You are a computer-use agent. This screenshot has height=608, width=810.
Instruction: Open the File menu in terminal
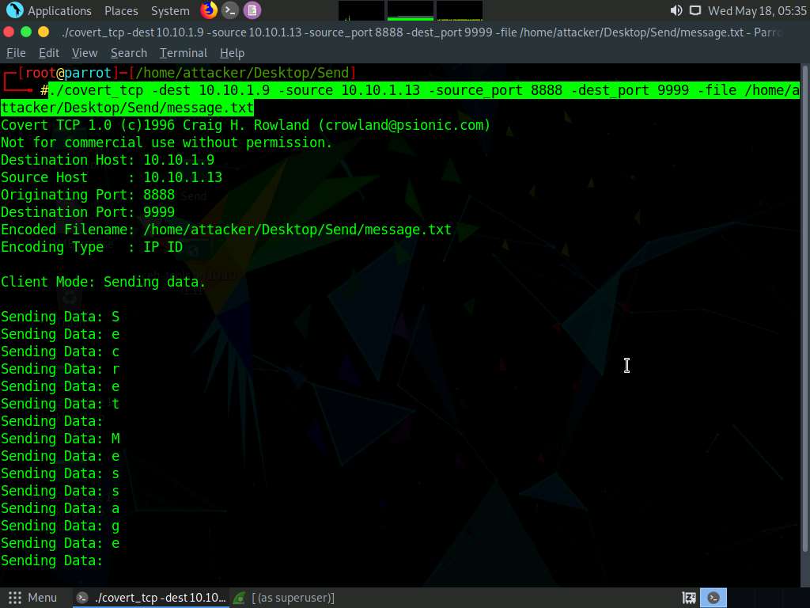[16, 53]
